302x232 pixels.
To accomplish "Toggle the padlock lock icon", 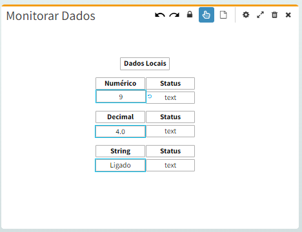I will pos(190,15).
